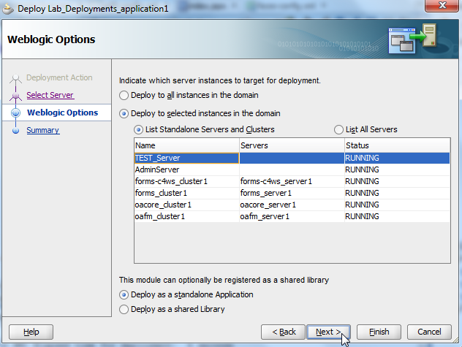Click the Select Server step bullet icon

tap(15, 96)
